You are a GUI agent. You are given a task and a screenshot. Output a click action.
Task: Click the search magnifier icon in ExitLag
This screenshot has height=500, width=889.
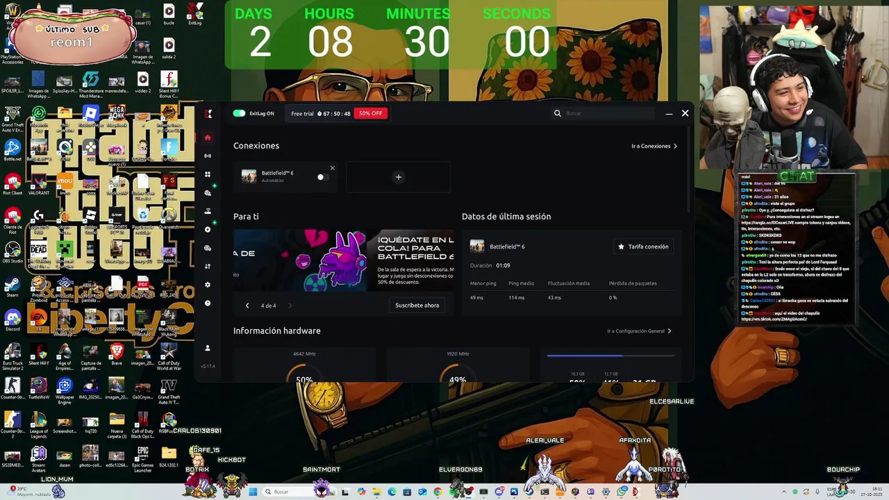557,113
